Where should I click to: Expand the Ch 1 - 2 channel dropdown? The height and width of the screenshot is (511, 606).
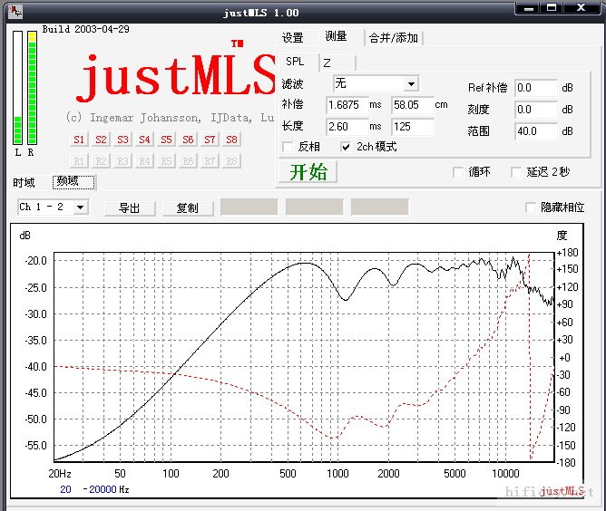tap(81, 207)
